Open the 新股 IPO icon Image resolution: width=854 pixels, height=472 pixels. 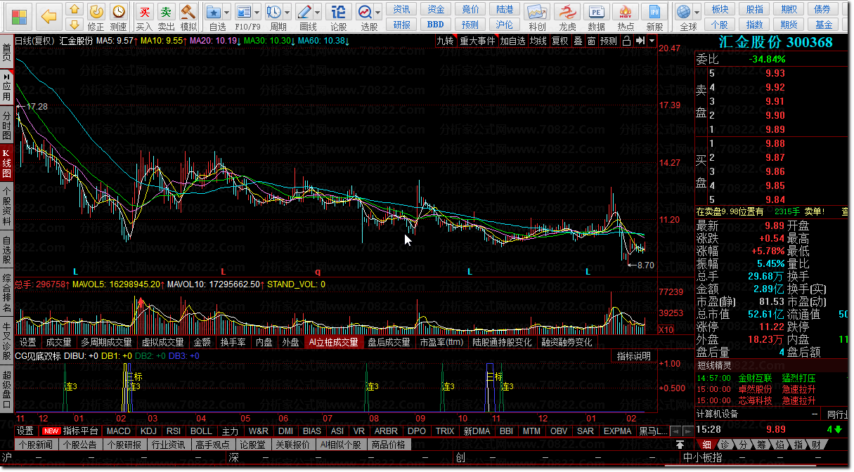(654, 17)
